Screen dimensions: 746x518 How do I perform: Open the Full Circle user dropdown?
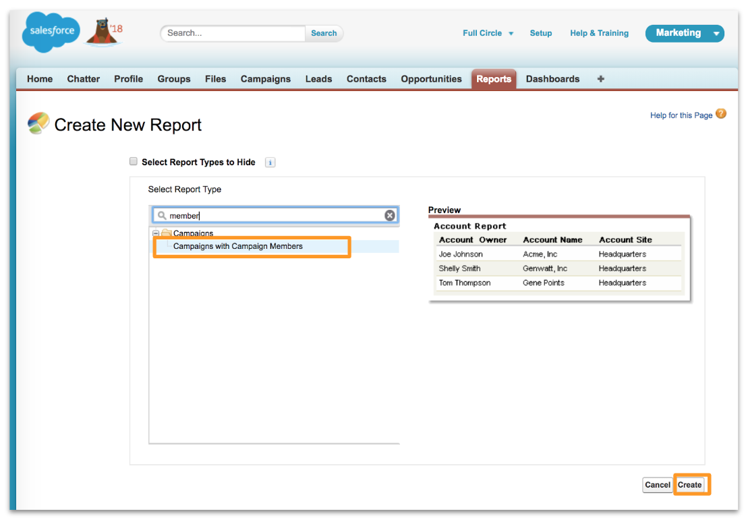tap(488, 33)
